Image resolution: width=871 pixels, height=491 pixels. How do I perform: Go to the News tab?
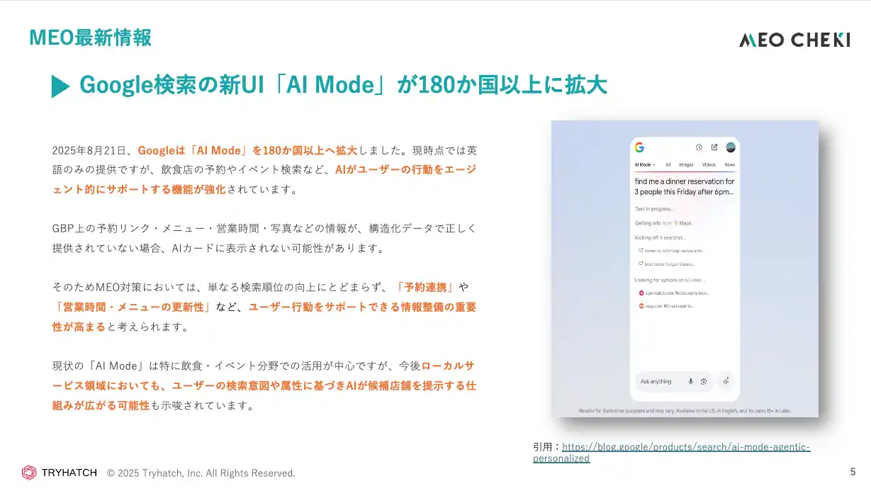pos(729,164)
